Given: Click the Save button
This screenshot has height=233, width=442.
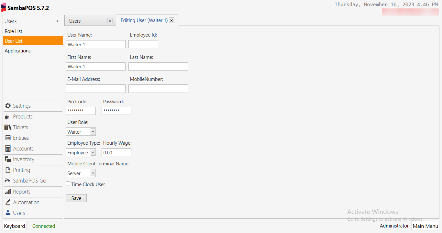Looking at the screenshot, I should click(76, 198).
